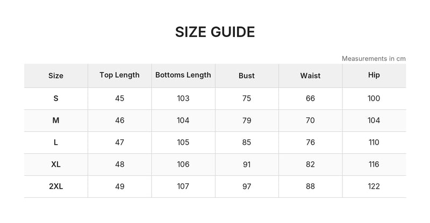
Task: Select the M size row label
Action: tap(56, 120)
